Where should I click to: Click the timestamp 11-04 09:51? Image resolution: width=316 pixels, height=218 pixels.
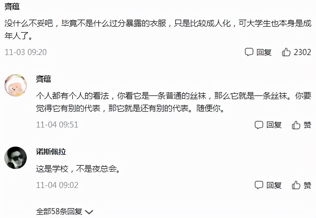(57, 125)
